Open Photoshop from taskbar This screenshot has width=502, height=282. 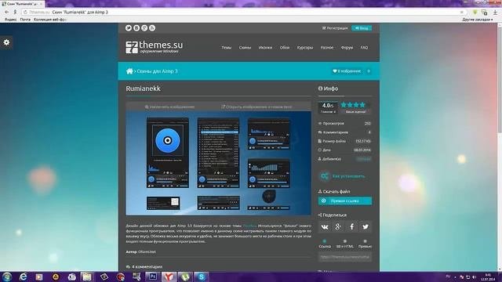click(x=152, y=277)
